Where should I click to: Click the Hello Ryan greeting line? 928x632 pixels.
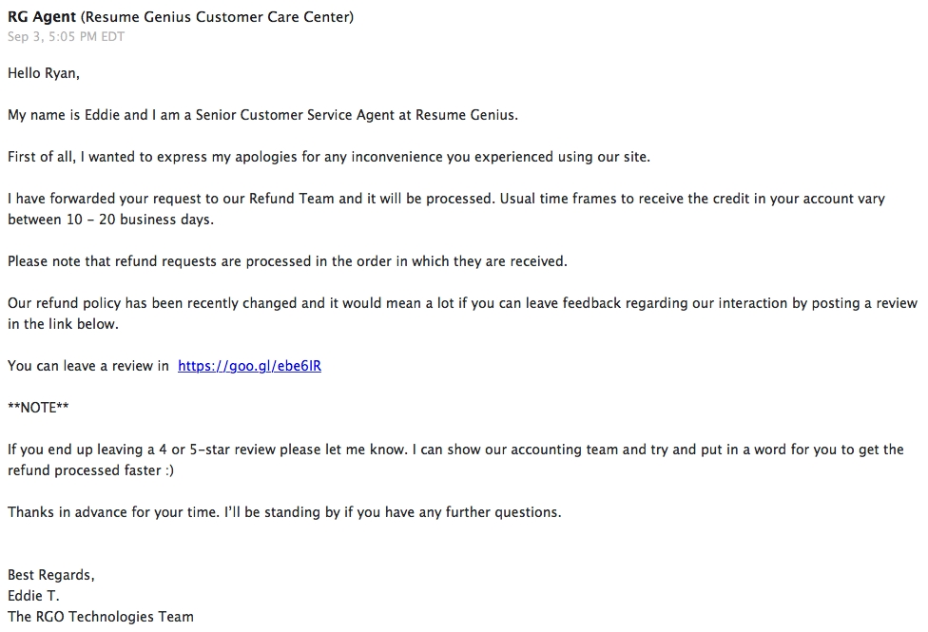(x=44, y=73)
